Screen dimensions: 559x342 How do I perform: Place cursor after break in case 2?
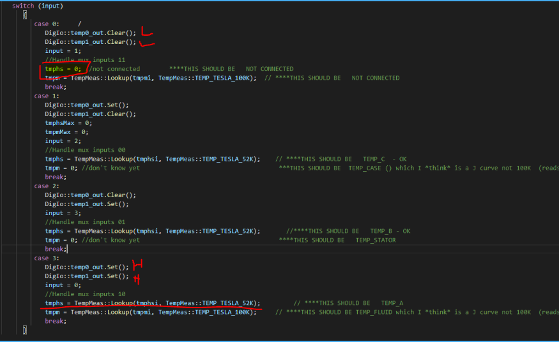pos(66,249)
